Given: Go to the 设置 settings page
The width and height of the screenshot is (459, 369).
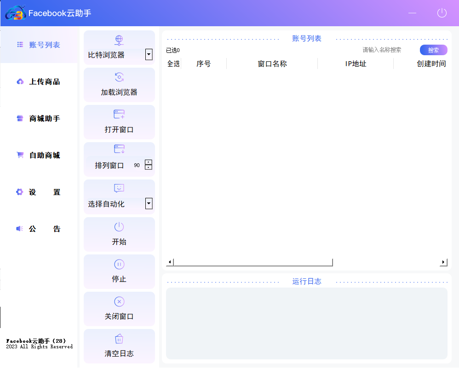Looking at the screenshot, I should pos(44,192).
